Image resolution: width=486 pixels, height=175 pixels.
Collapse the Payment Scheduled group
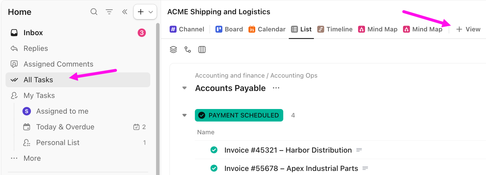(x=184, y=115)
